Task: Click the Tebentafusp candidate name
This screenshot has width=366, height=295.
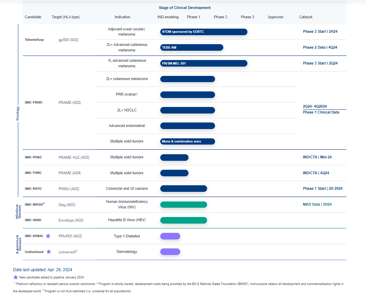Action: [34, 40]
